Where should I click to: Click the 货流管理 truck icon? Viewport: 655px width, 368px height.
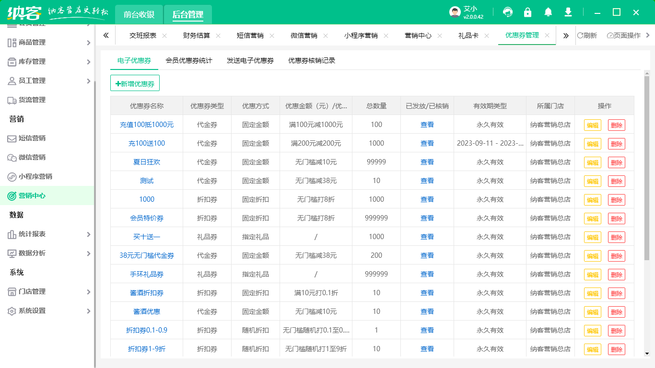12,100
